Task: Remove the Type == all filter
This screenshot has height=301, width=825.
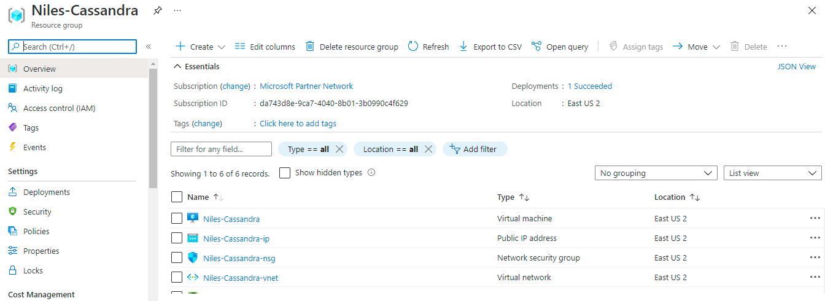Action: 339,149
